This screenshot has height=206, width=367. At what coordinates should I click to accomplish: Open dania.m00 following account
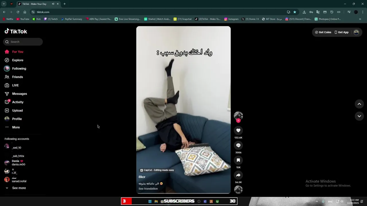(15, 163)
